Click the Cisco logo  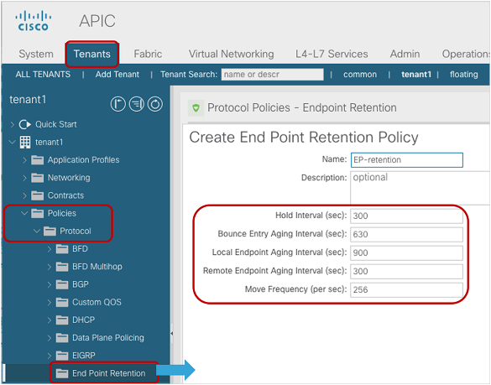[34, 21]
